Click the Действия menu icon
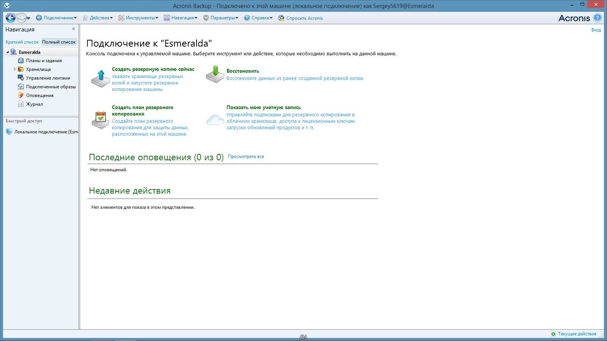The height and width of the screenshot is (341, 607). coord(85,18)
